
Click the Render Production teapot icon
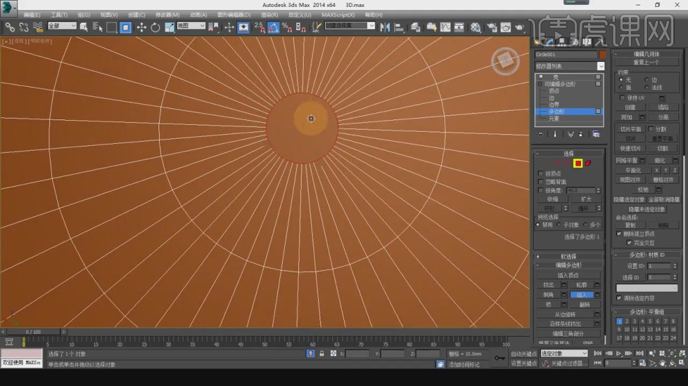coord(520,27)
